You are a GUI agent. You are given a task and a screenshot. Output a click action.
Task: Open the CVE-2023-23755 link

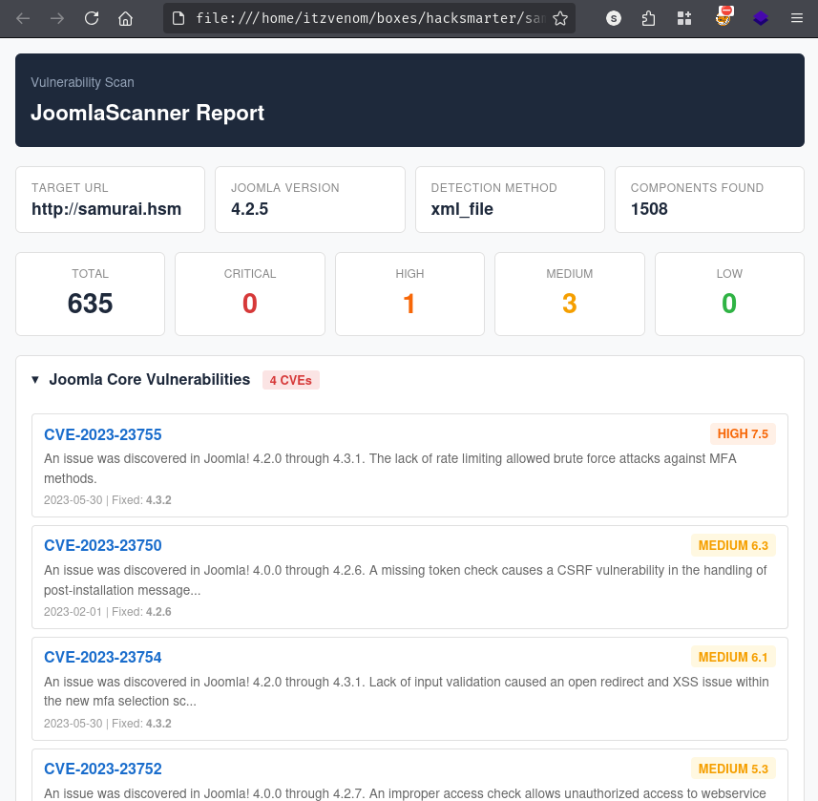click(103, 434)
